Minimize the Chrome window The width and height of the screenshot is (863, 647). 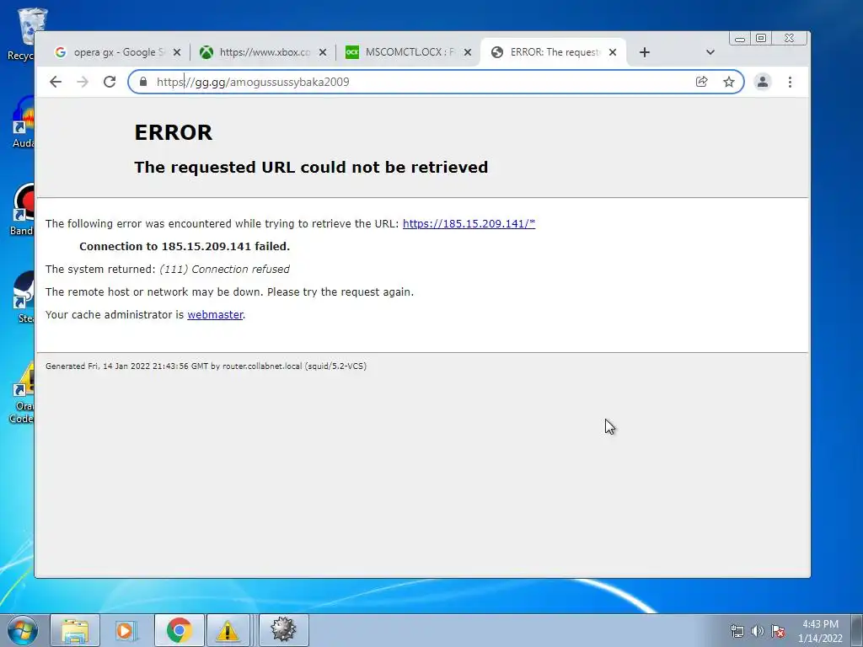pyautogui.click(x=740, y=39)
